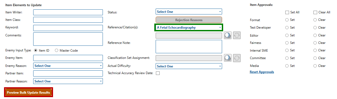Check the Clear All checkbox
Viewport: 337px width, 99px height.
point(315,12)
